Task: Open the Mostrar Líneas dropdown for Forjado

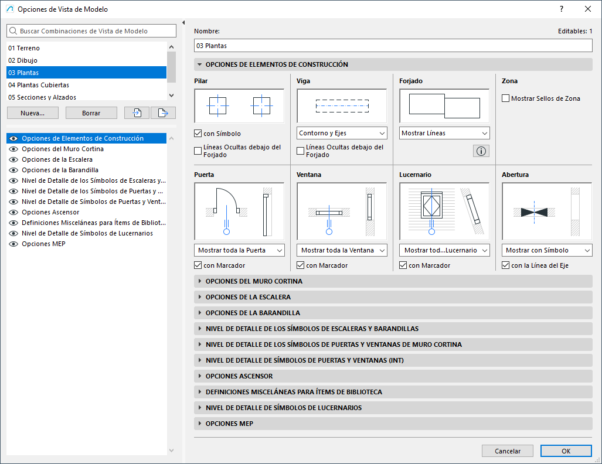Action: tap(444, 133)
